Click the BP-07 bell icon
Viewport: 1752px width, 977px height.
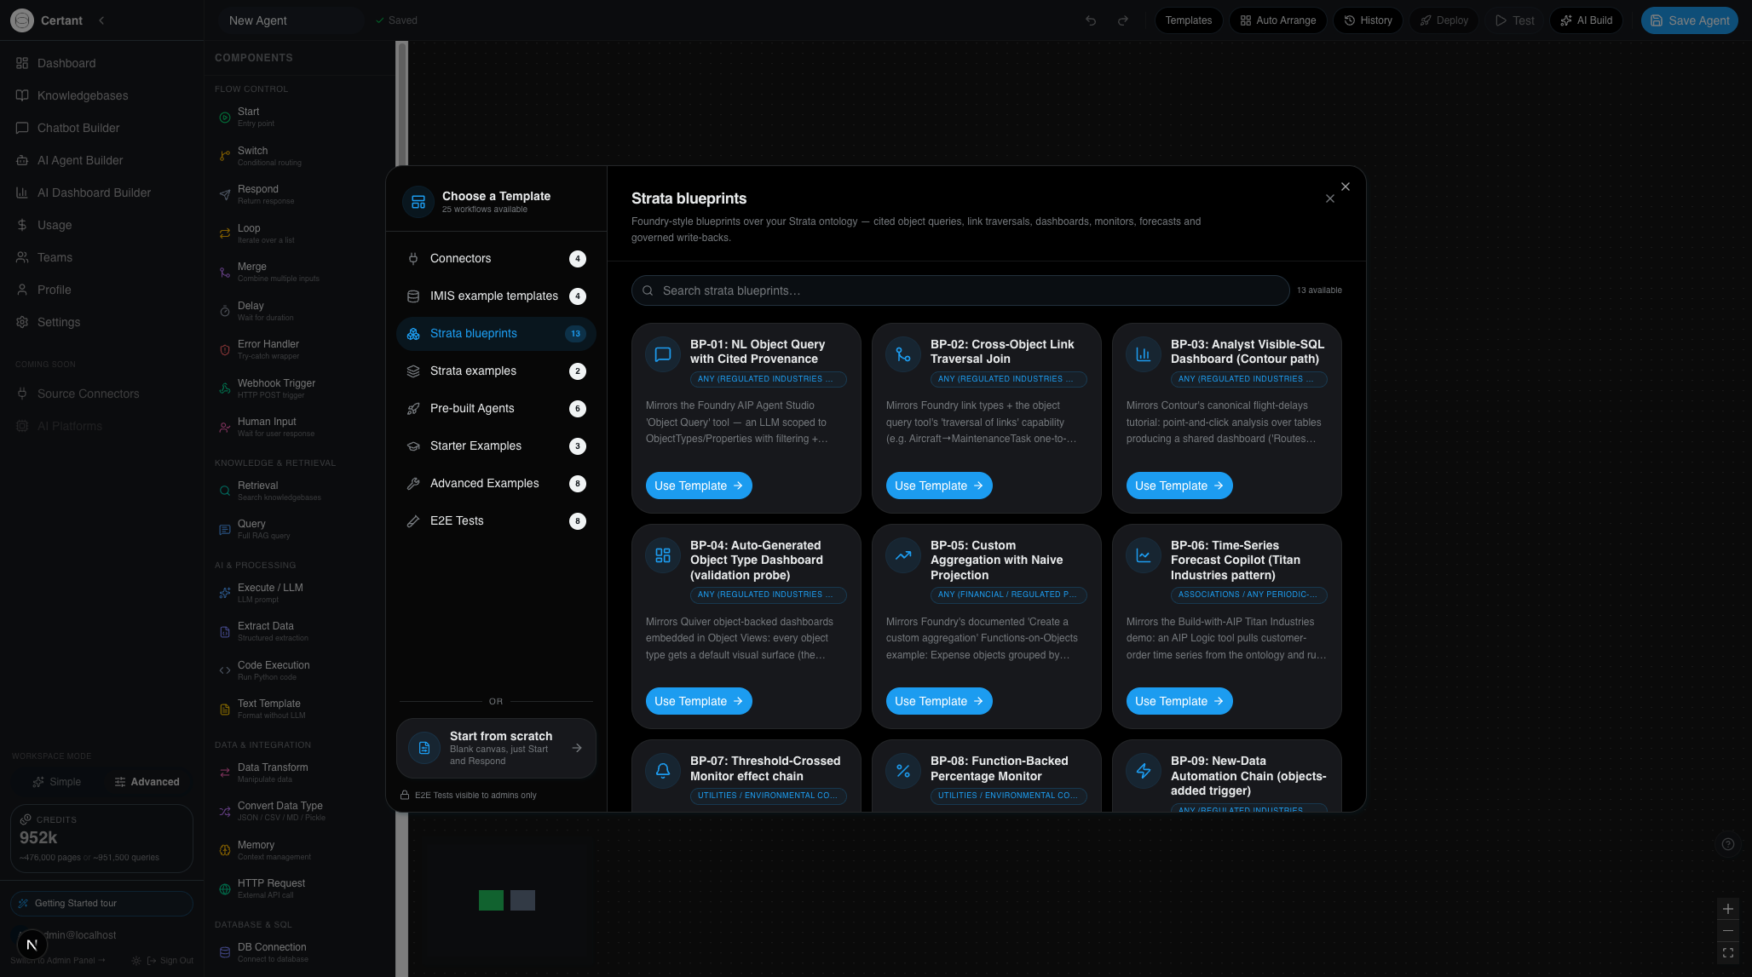(663, 771)
